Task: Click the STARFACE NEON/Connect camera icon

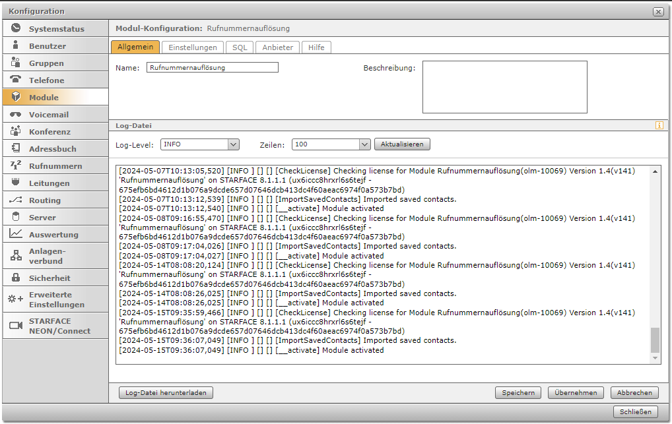Action: [x=16, y=326]
